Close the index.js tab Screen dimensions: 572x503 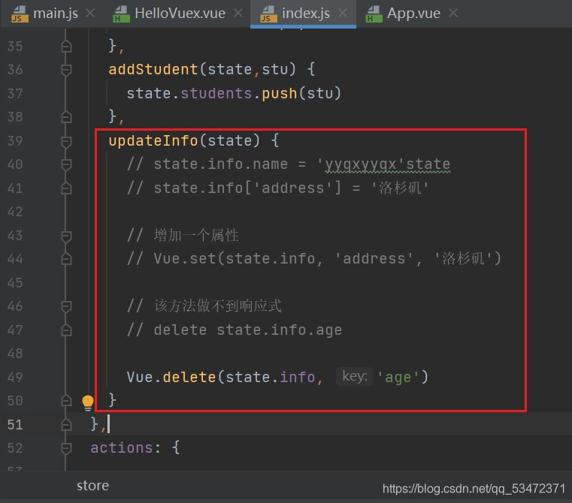(x=343, y=14)
